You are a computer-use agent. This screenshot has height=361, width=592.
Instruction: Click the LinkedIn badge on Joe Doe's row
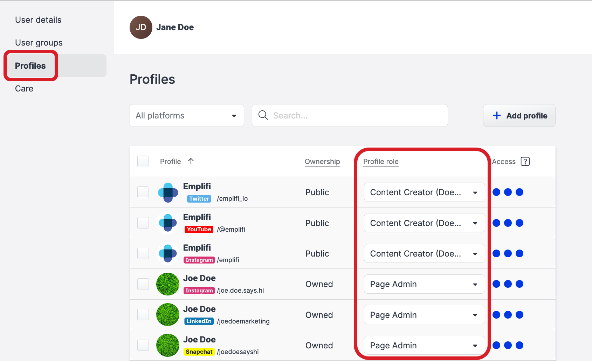coord(199,321)
